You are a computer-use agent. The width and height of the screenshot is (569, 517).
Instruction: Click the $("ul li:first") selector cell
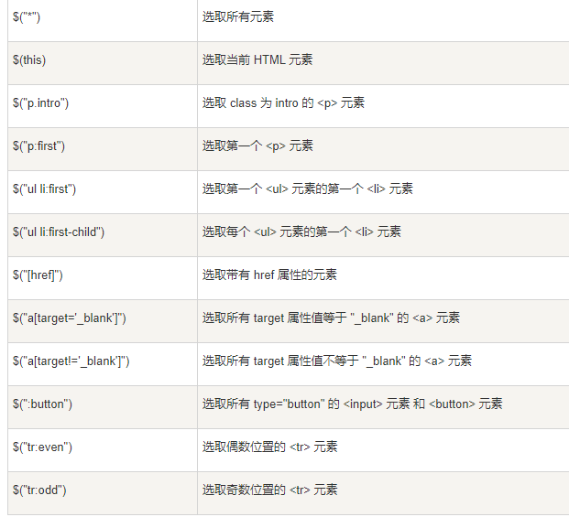tap(44, 188)
